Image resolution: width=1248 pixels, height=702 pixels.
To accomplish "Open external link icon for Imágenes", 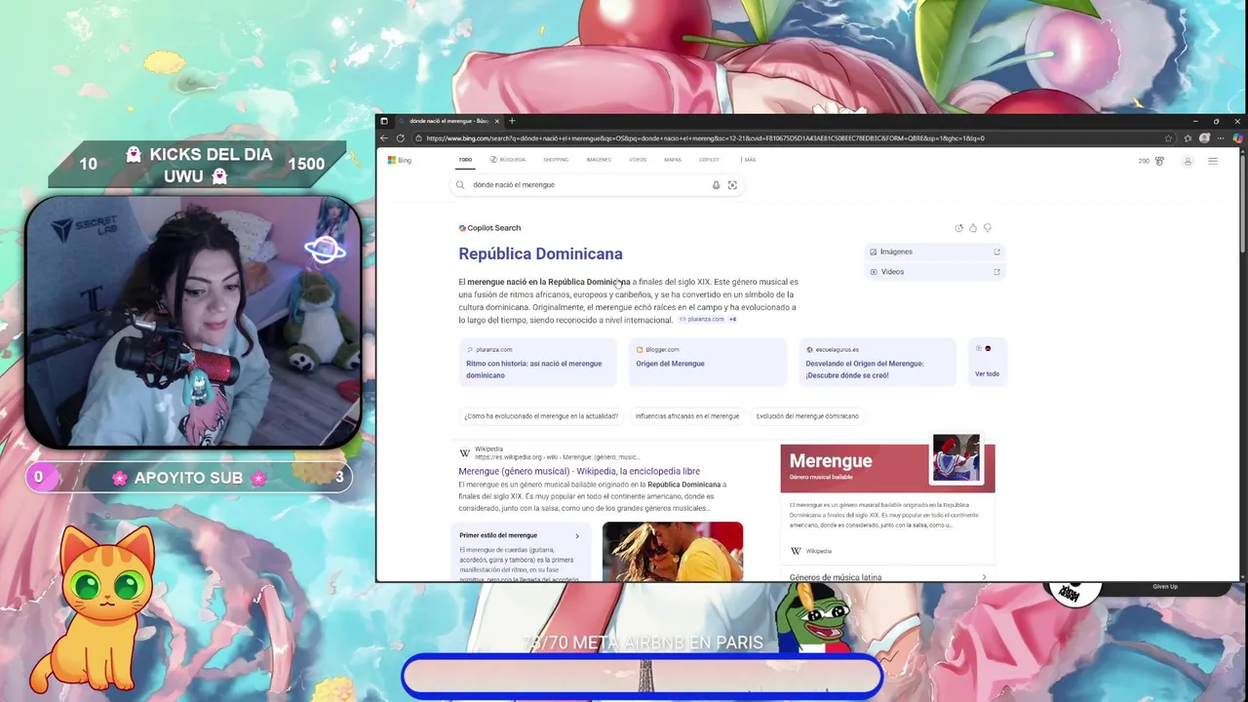I will coord(996,252).
